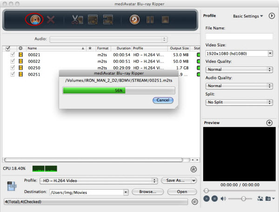Click the CPU usage graph
Viewport: 279px width, 212px height.
[x=45, y=169]
